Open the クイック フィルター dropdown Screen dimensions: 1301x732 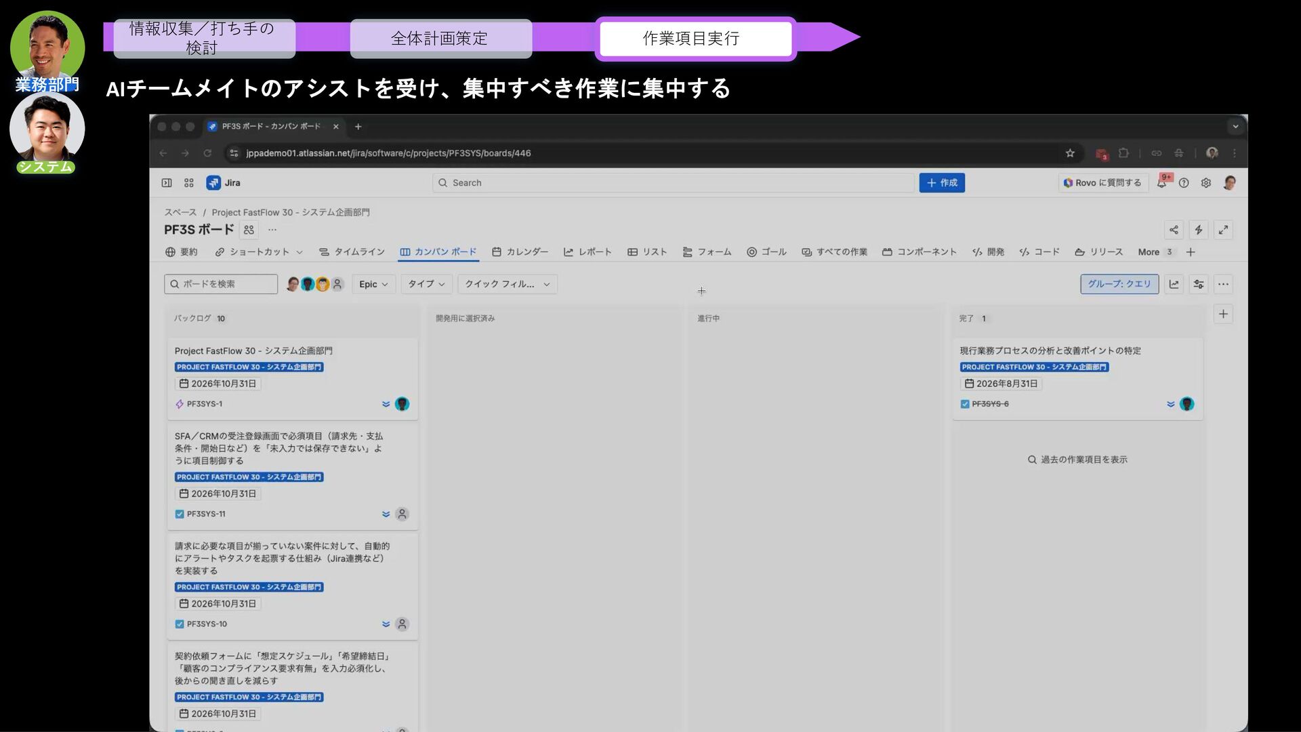point(507,284)
